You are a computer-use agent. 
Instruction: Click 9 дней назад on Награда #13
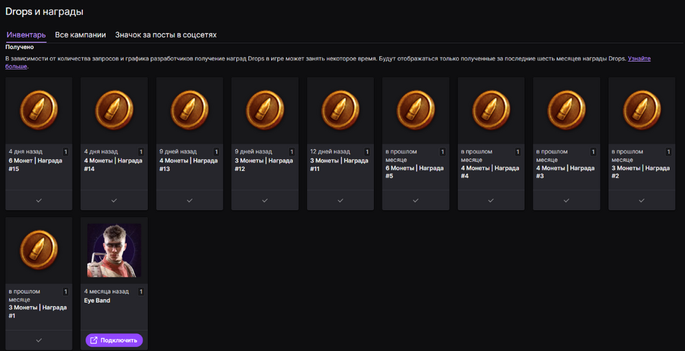click(178, 152)
